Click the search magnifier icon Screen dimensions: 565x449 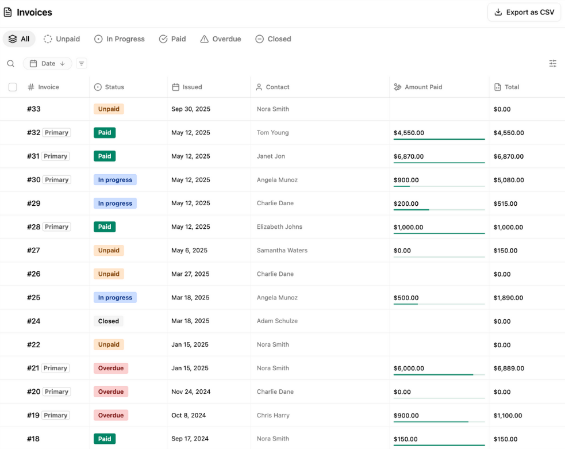click(11, 63)
